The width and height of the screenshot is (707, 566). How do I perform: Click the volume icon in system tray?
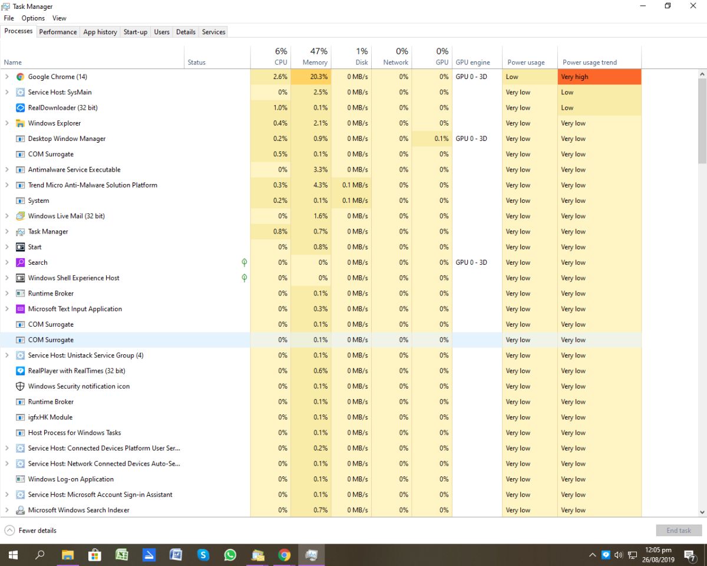point(619,555)
